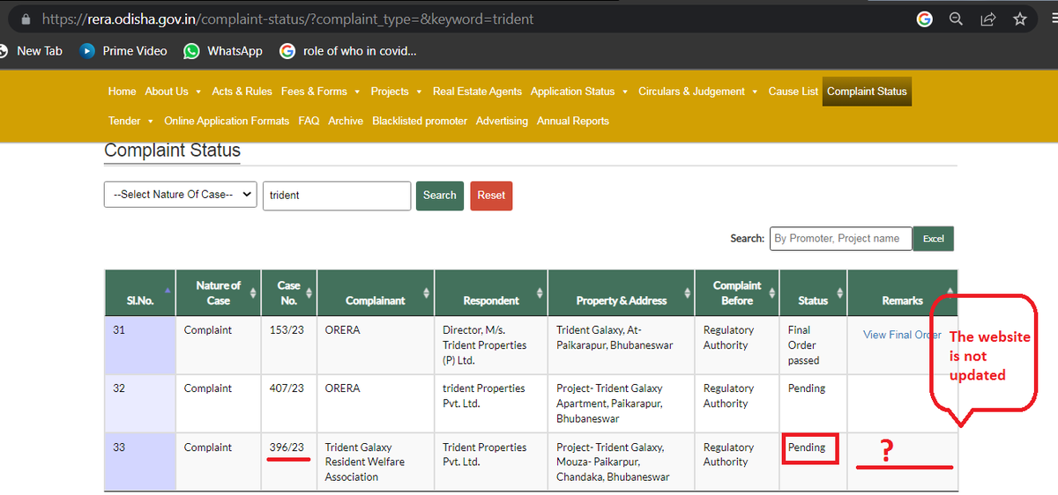
Task: Click the Complaint Status page heading
Action: click(x=172, y=151)
